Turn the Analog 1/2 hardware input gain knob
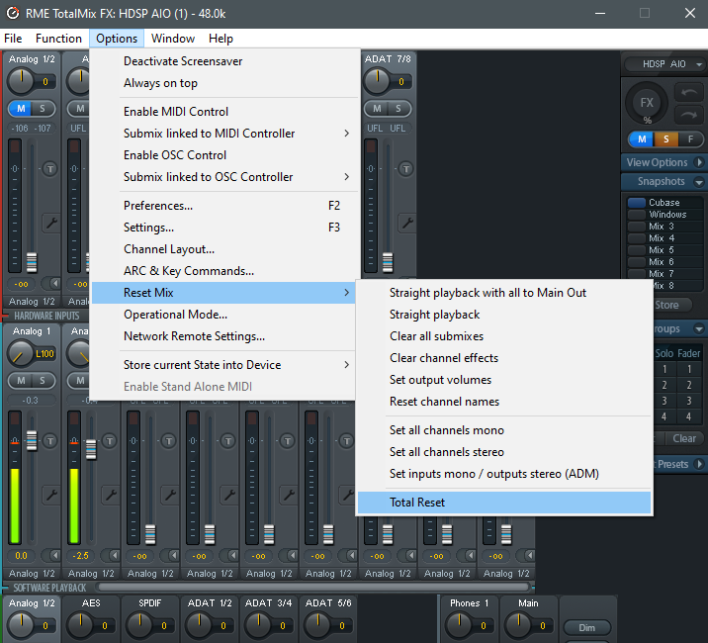The width and height of the screenshot is (708, 643). [21, 82]
